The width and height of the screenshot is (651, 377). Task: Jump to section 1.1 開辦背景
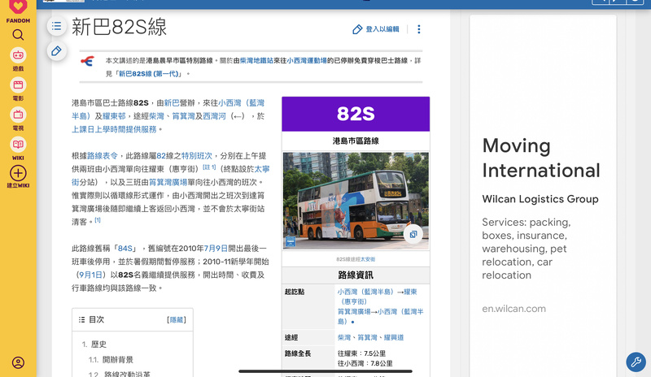[111, 360]
